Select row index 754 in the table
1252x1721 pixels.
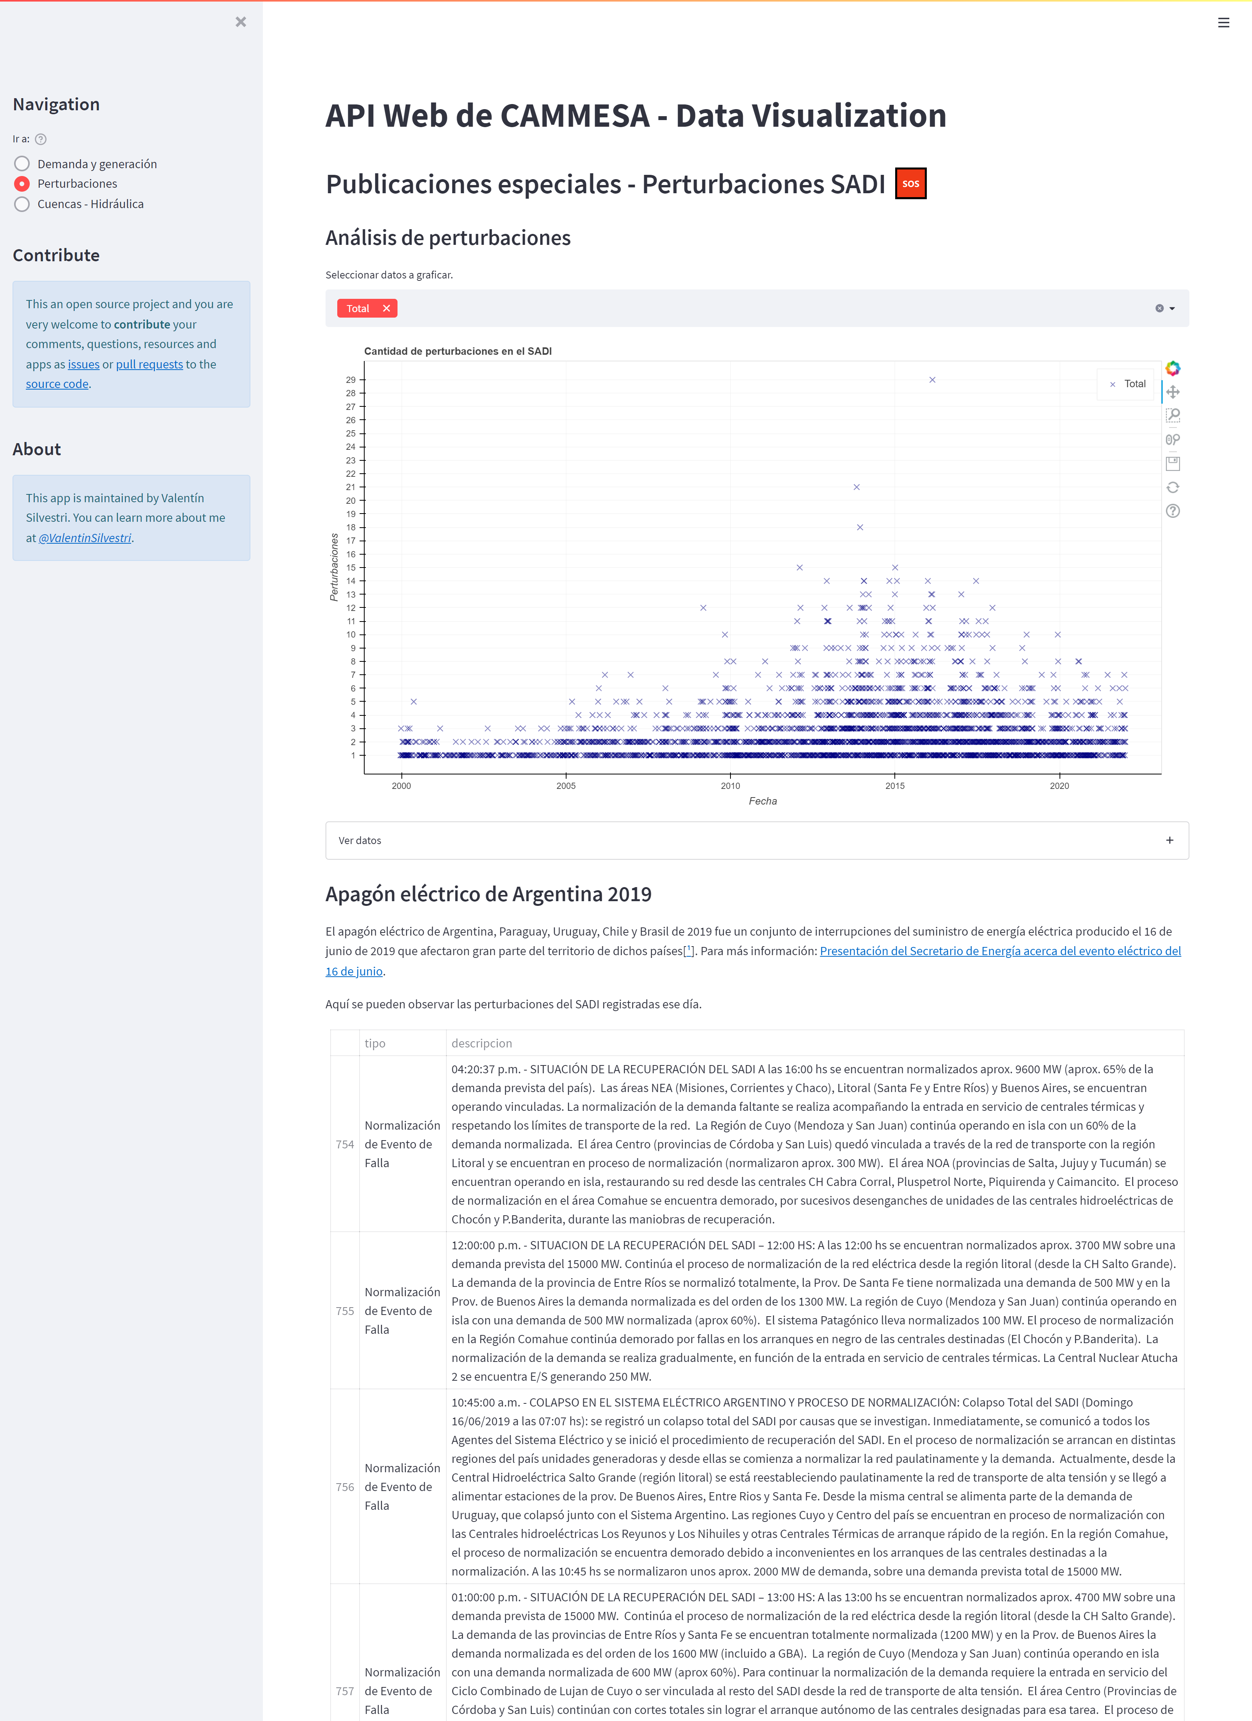[x=345, y=1144]
